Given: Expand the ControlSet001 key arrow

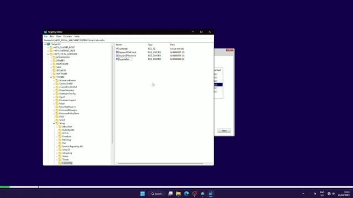Looking at the screenshot, I should pyautogui.click(x=54, y=84).
